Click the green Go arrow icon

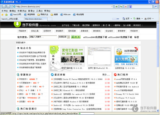coord(116,6)
